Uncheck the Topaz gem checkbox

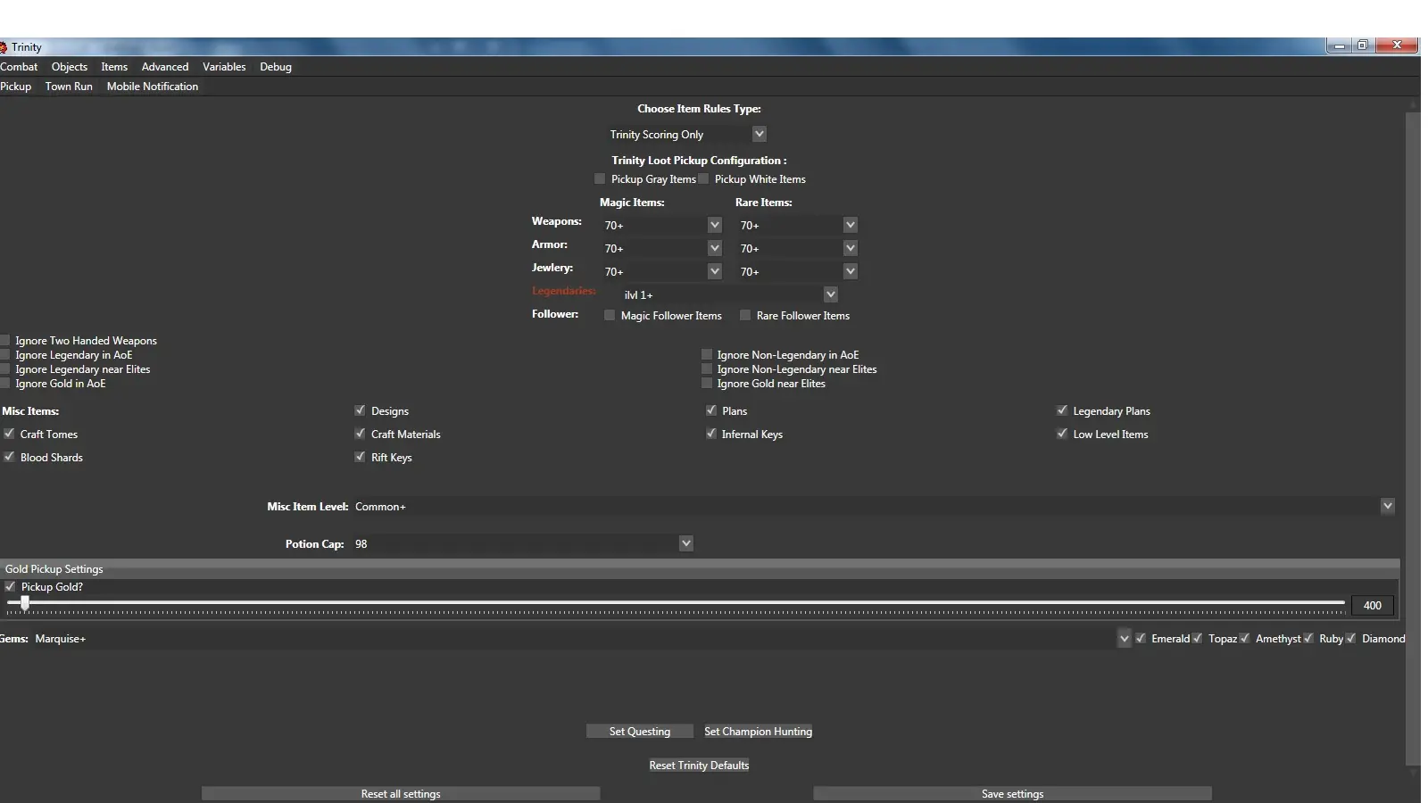coord(1197,638)
